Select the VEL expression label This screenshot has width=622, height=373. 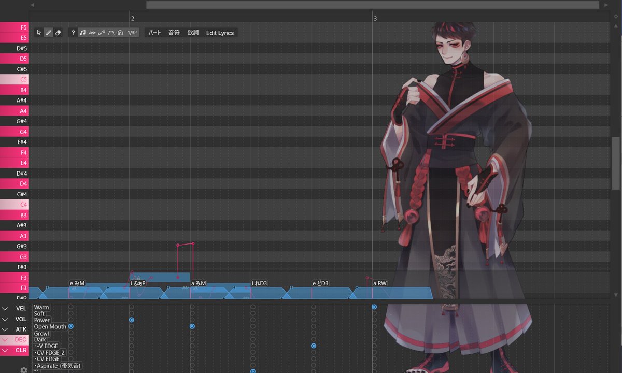pyautogui.click(x=21, y=309)
